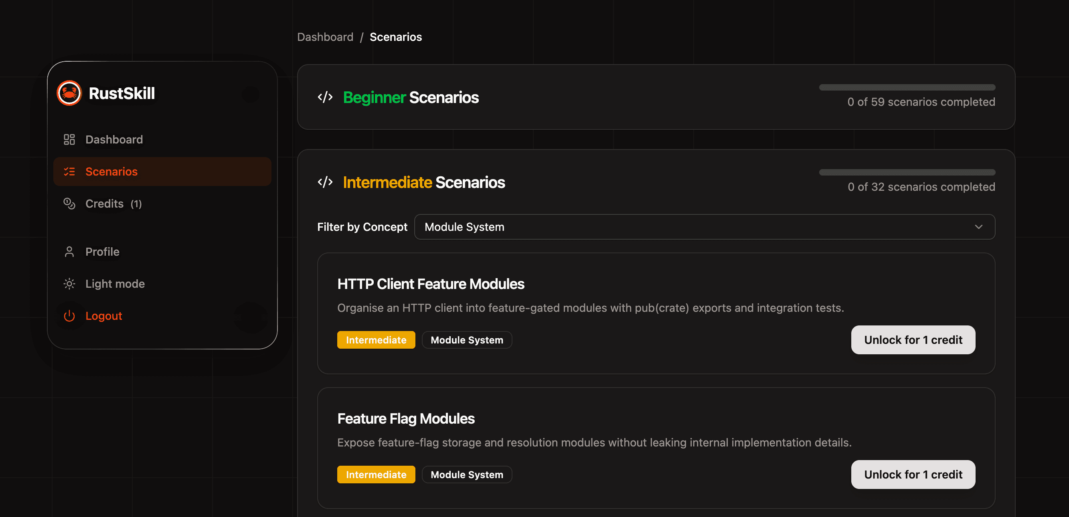
Task: Click the Logout power icon
Action: click(69, 316)
